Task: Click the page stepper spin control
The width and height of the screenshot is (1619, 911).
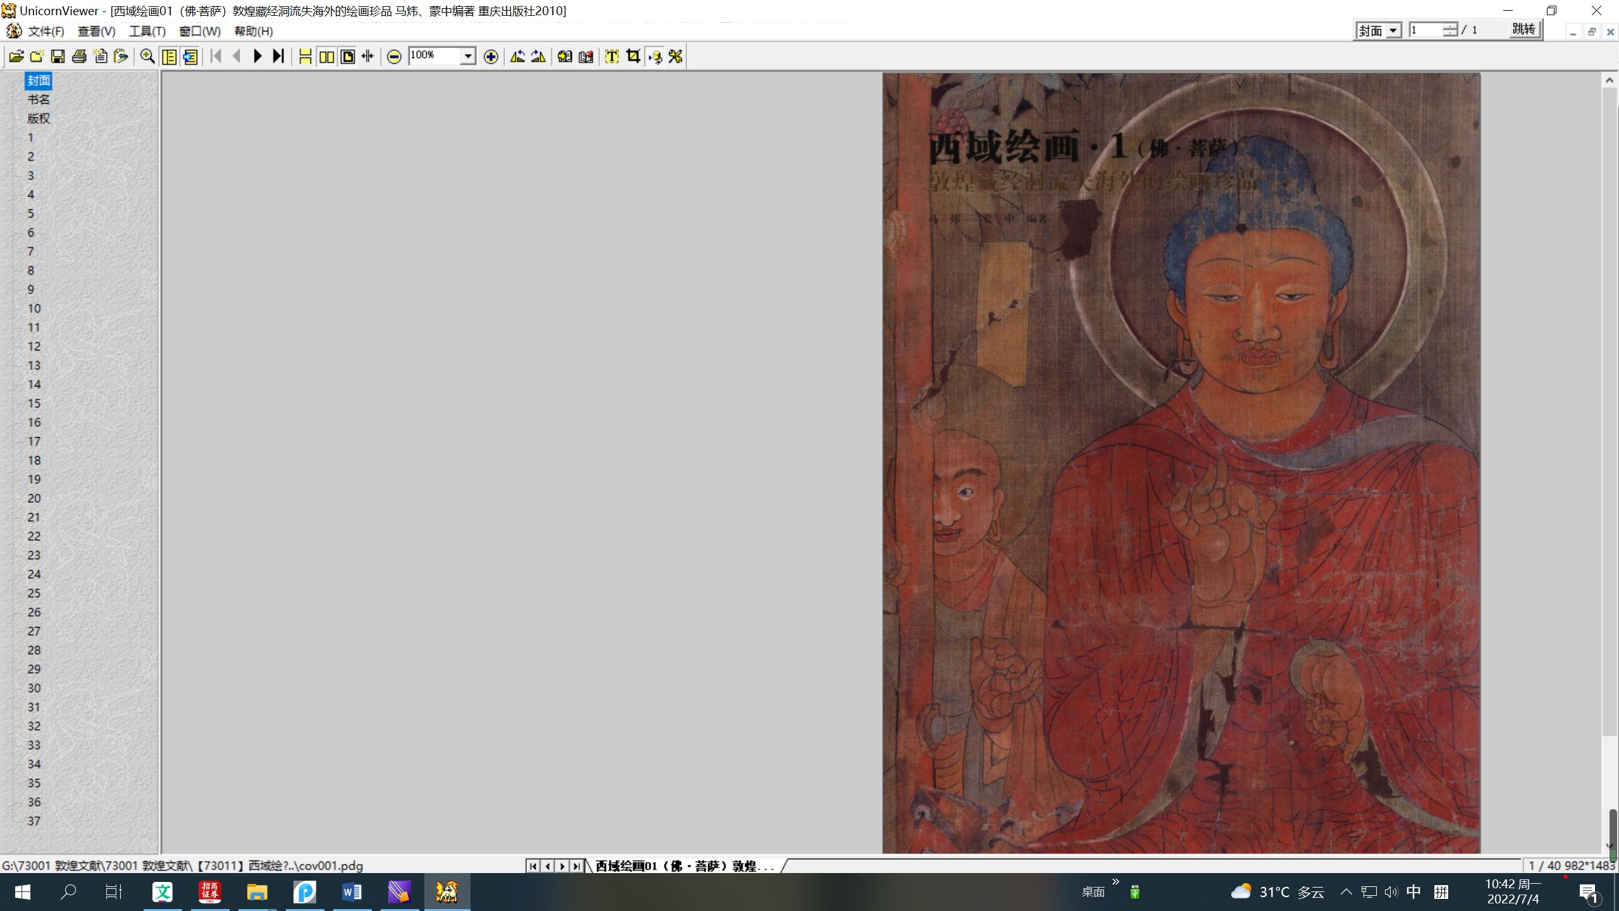Action: pos(1451,30)
